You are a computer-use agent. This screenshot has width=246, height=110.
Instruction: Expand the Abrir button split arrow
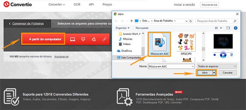pos(214,73)
